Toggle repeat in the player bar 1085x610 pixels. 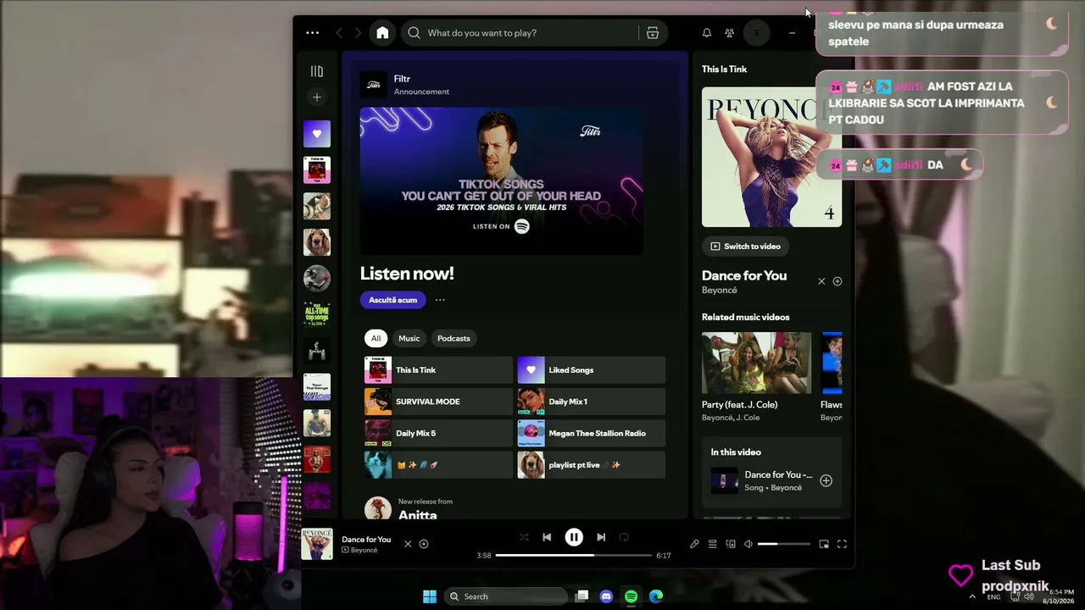[624, 537]
